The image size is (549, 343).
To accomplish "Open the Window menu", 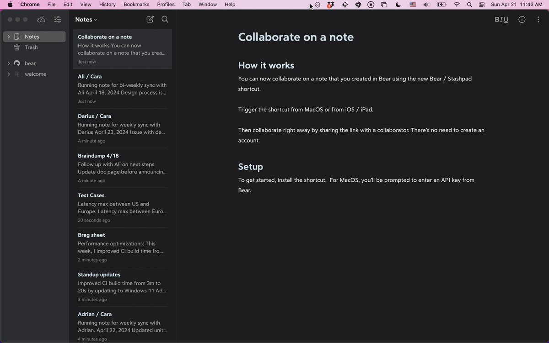I will click(208, 5).
